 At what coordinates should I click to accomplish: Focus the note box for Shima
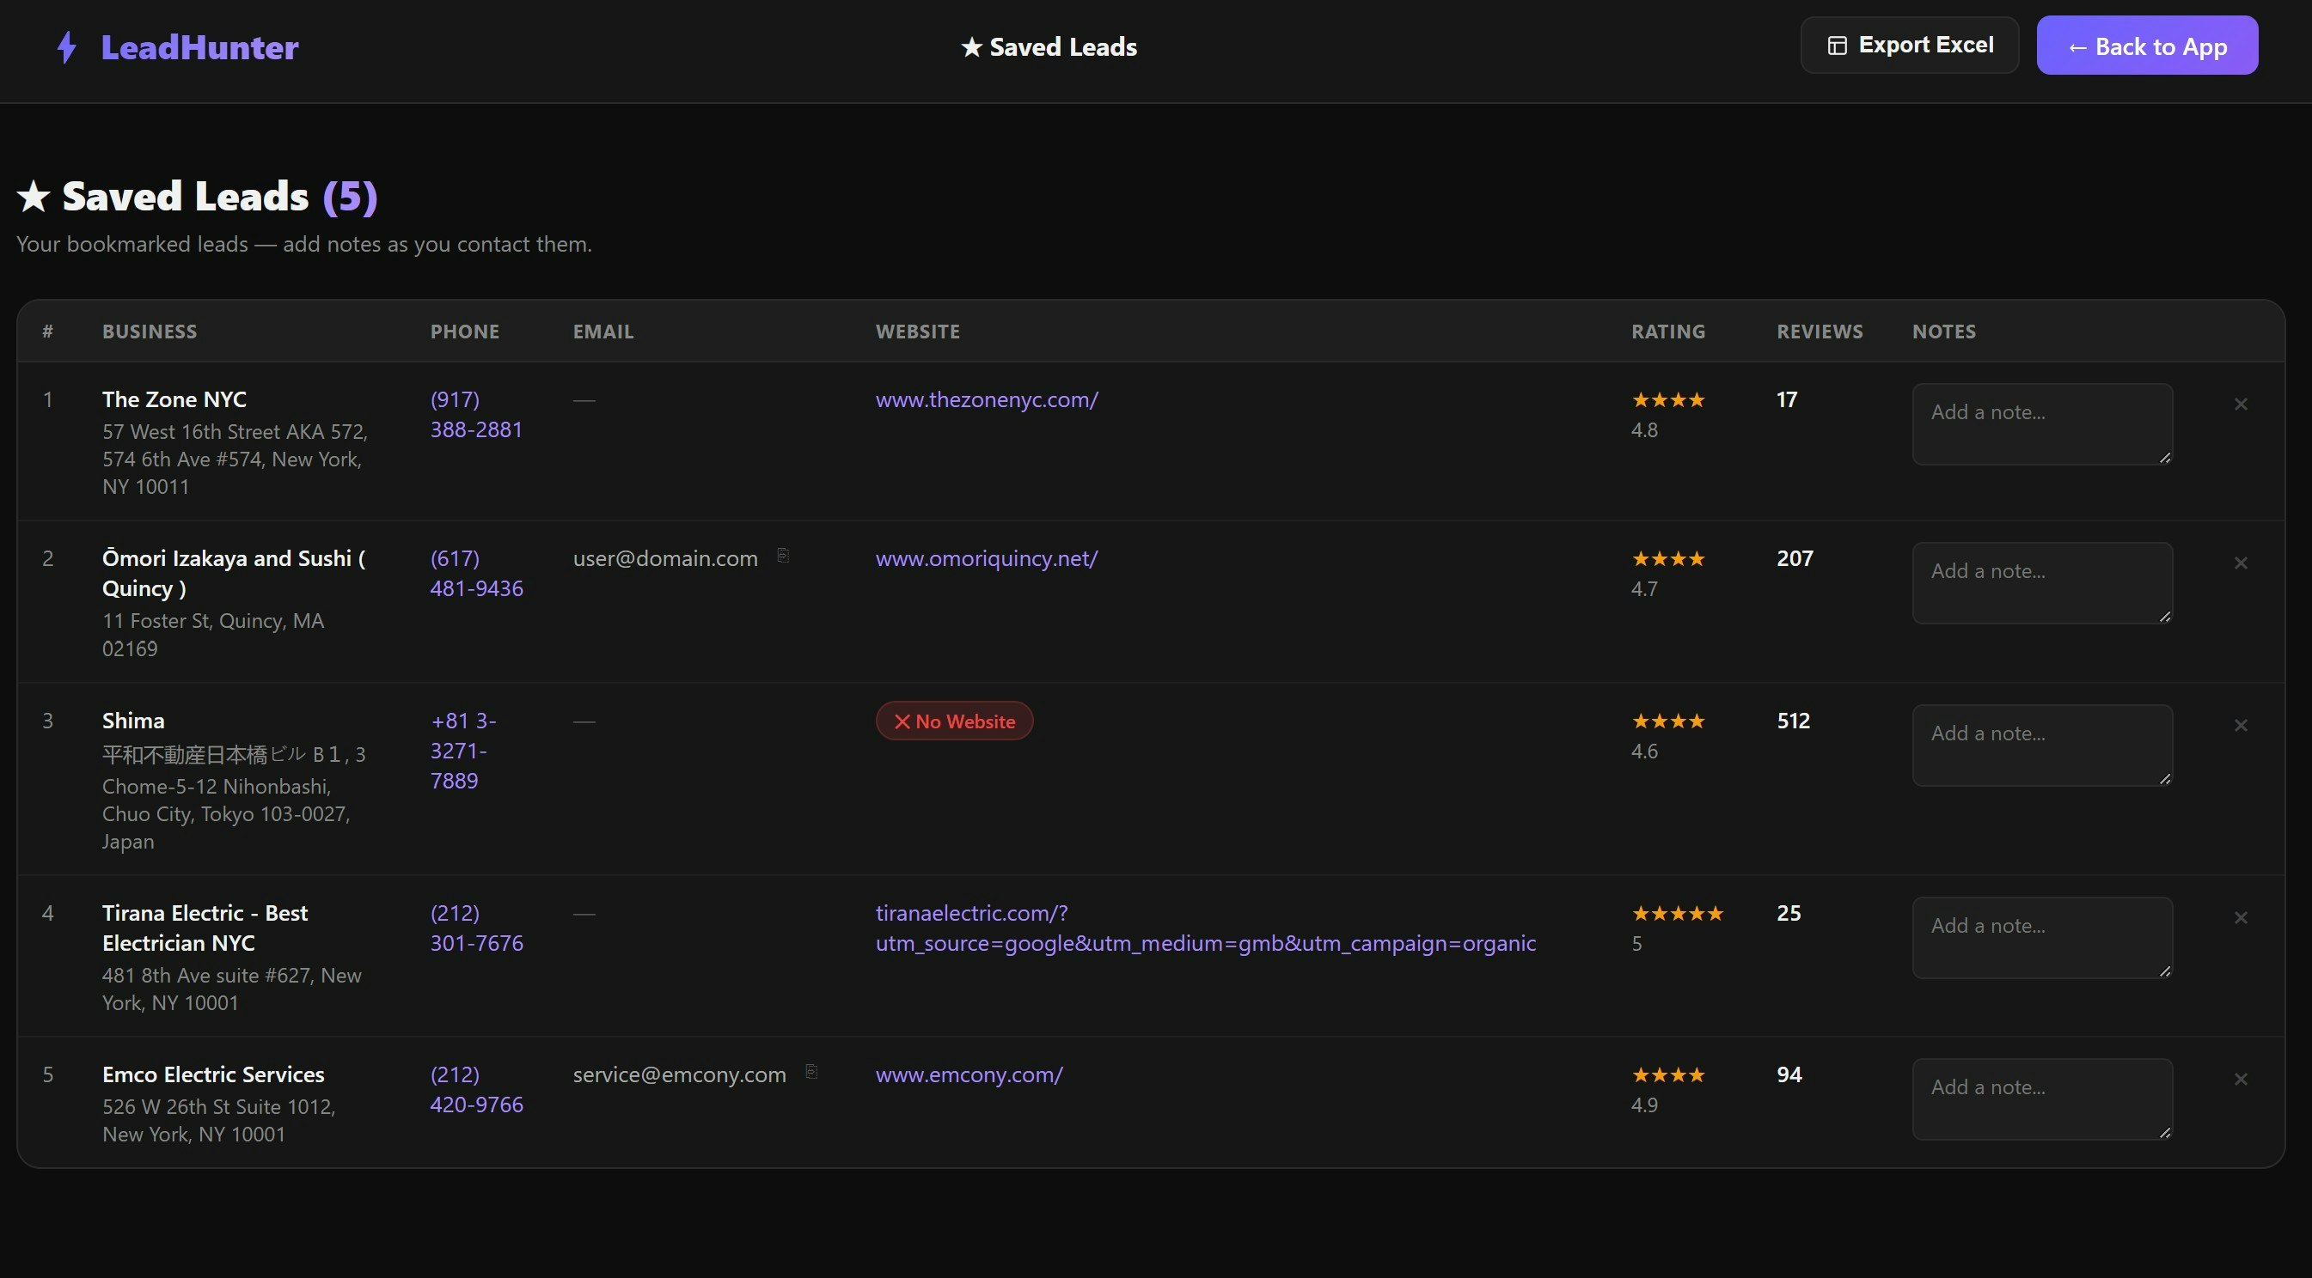(x=2041, y=745)
